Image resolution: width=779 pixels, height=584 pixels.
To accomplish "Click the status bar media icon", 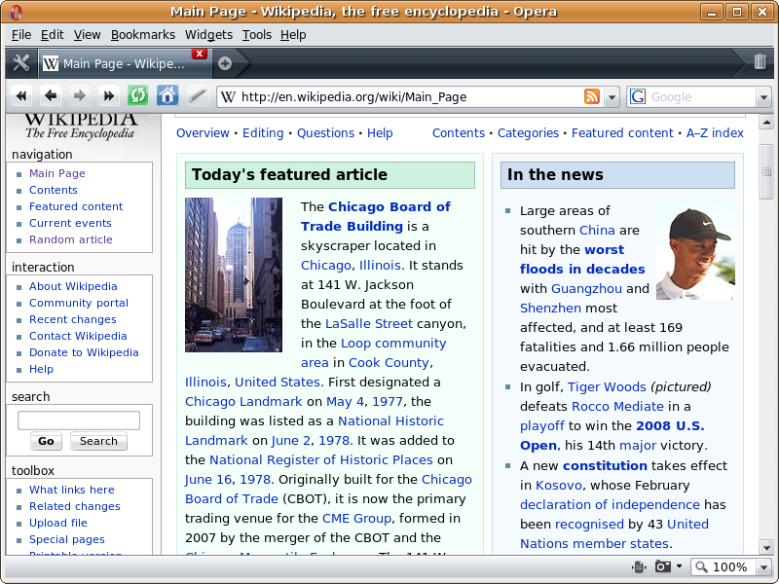I will 639,566.
